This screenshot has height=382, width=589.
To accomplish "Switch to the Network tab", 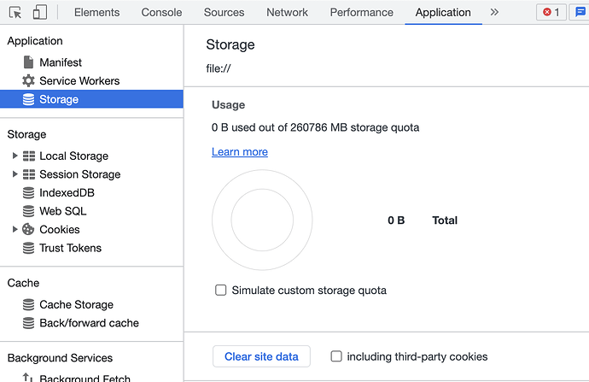I will [287, 13].
